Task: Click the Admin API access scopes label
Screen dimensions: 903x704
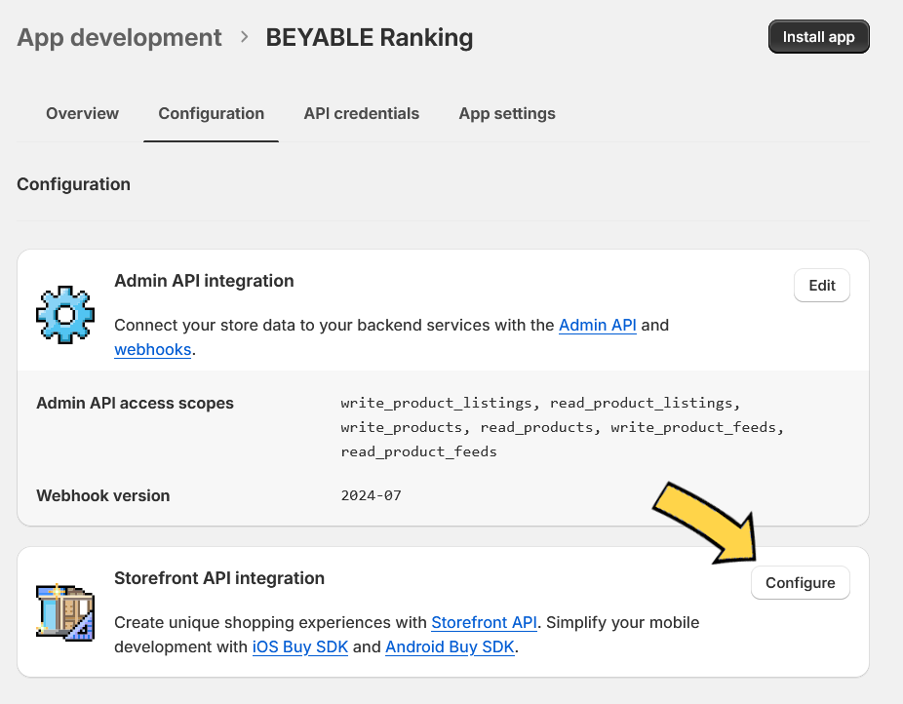Action: tap(135, 403)
